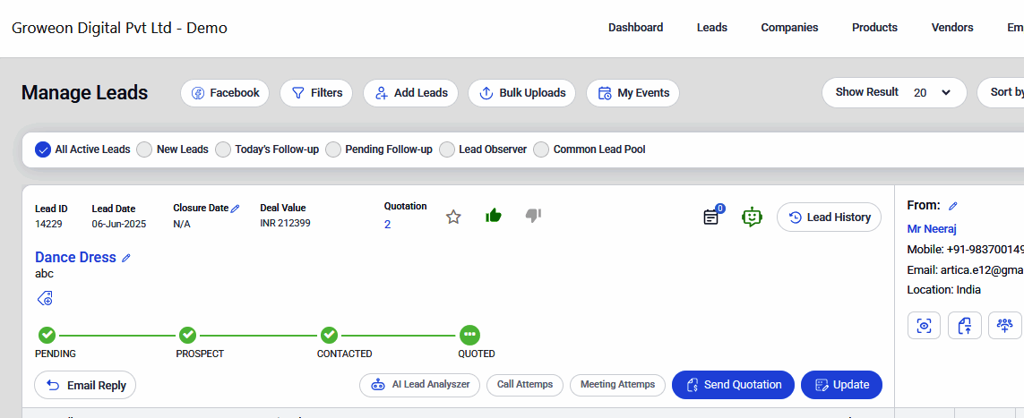Select the New Leads radio option
Screen dimensions: 1024x418
tap(144, 149)
